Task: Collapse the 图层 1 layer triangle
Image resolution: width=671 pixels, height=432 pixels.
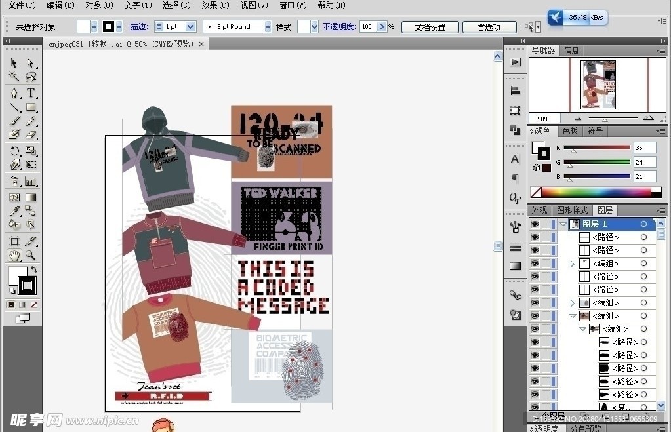Action: [x=563, y=224]
